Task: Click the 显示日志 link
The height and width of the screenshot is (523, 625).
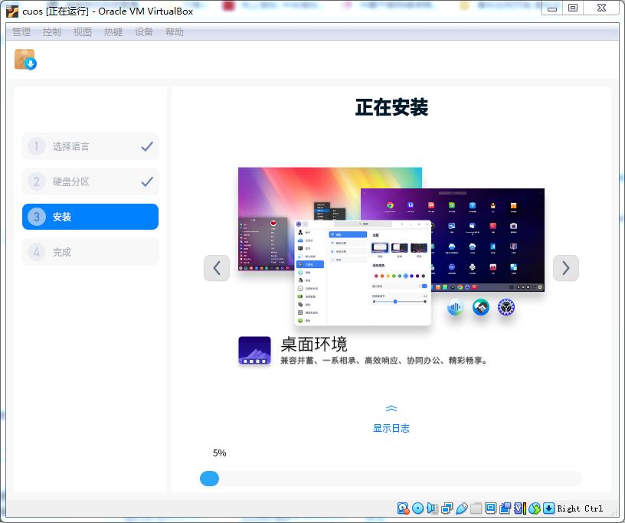Action: point(391,428)
